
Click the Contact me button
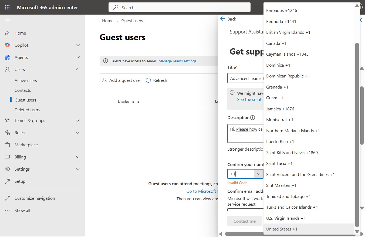pyautogui.click(x=244, y=221)
